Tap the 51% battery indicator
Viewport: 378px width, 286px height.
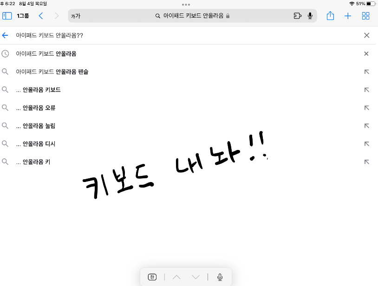366,4
